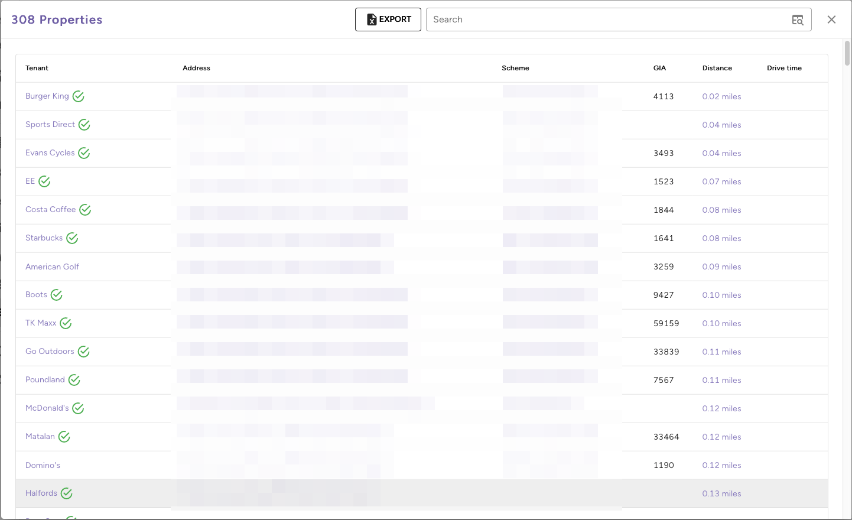Image resolution: width=852 pixels, height=520 pixels.
Task: Click the verified checkmark next to Sports Direct
Action: 84,125
